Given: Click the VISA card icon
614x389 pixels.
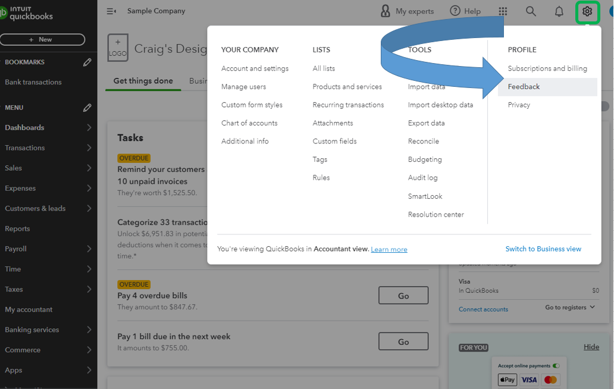Looking at the screenshot, I should 529,379.
